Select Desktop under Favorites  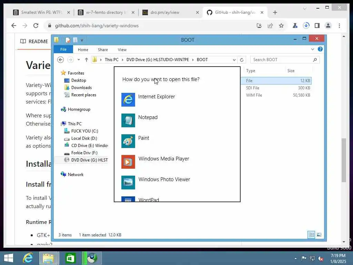coord(79,80)
